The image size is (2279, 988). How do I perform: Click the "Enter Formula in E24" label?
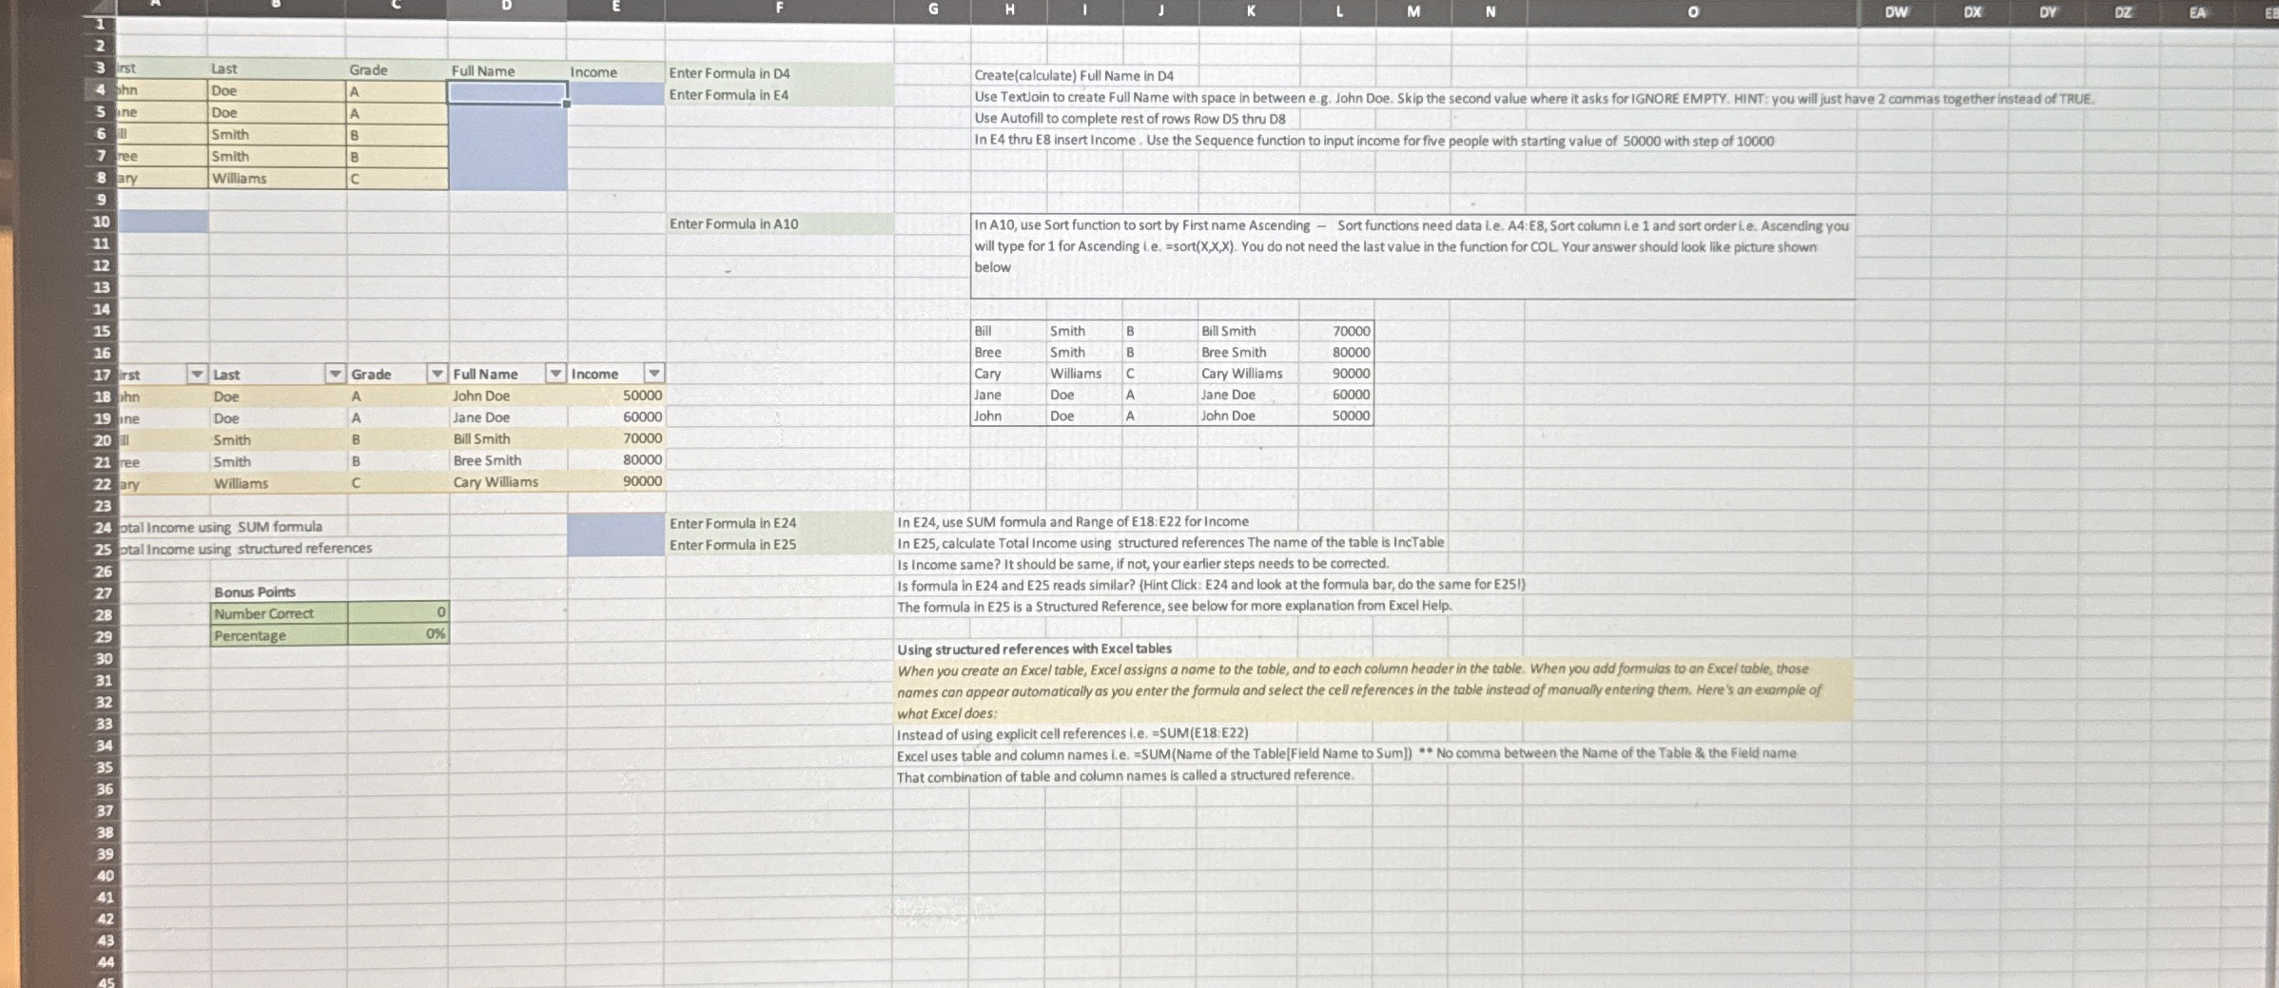point(732,523)
